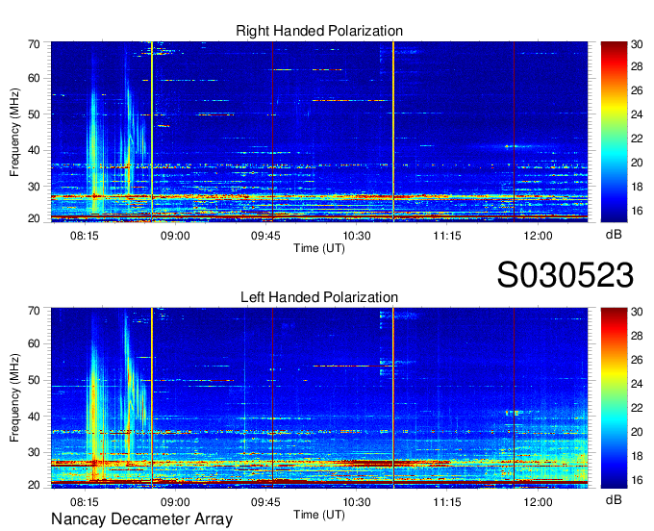The width and height of the screenshot is (654, 531).
Task: Click the 24 dB label on the top colorbar
Action: pos(637,114)
